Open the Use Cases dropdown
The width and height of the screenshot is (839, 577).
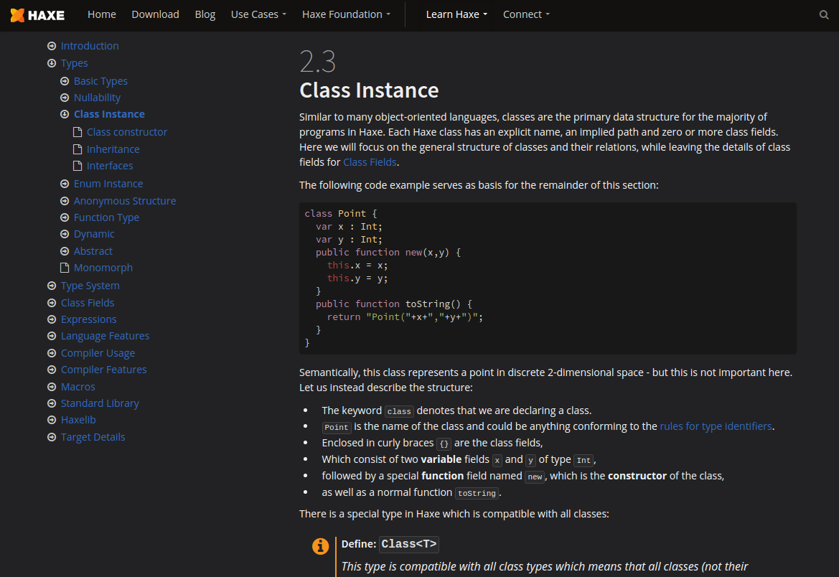[x=258, y=14]
